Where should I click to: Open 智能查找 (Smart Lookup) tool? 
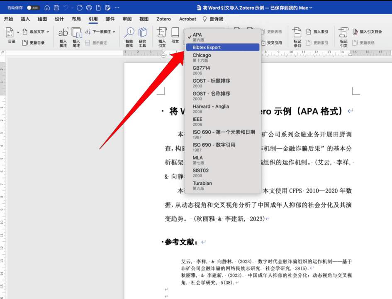129,36
